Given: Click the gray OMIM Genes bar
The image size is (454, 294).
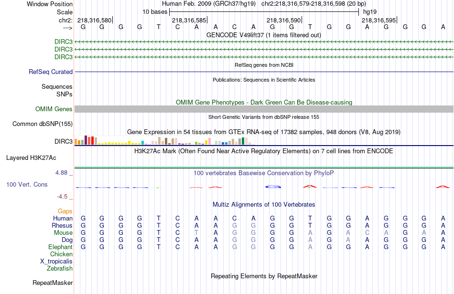Looking at the screenshot, I should pos(264,109).
